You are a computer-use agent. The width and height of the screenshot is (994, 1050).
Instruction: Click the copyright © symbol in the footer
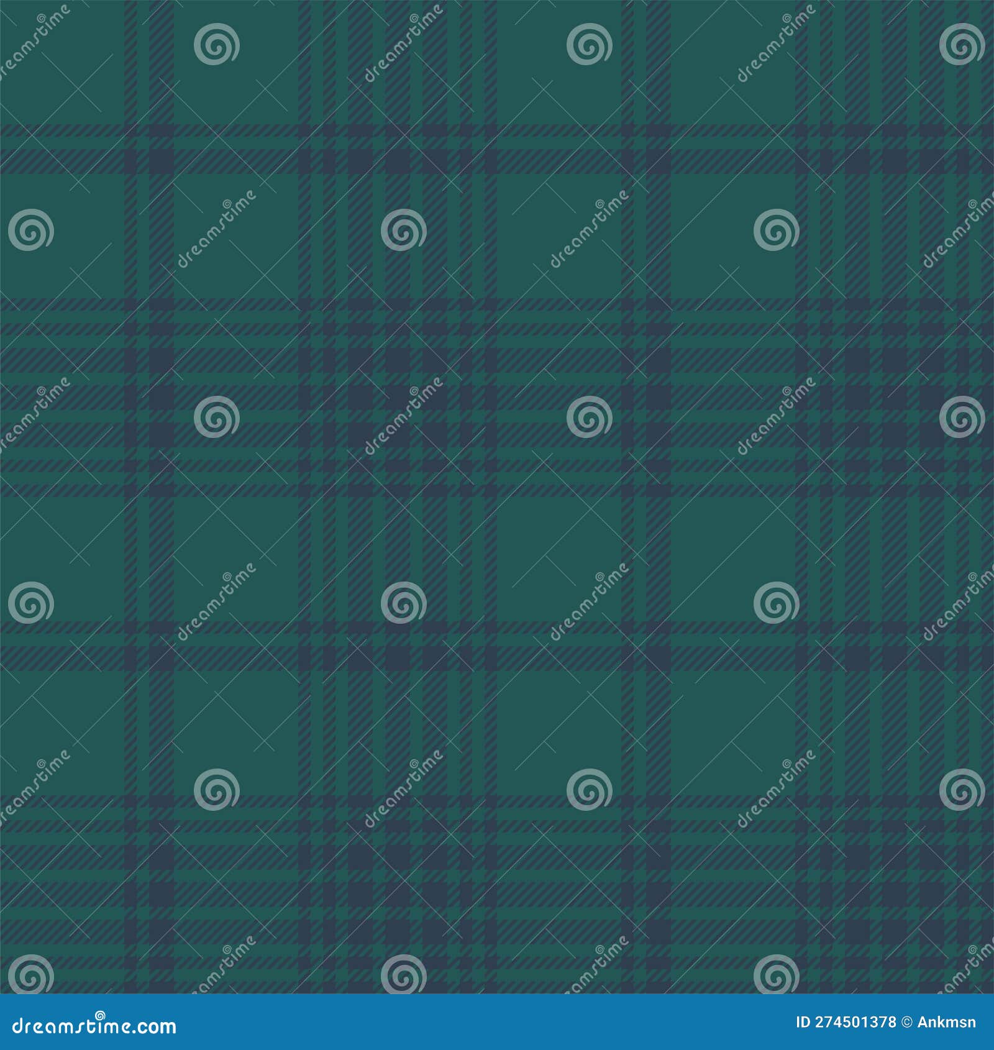(x=905, y=1023)
